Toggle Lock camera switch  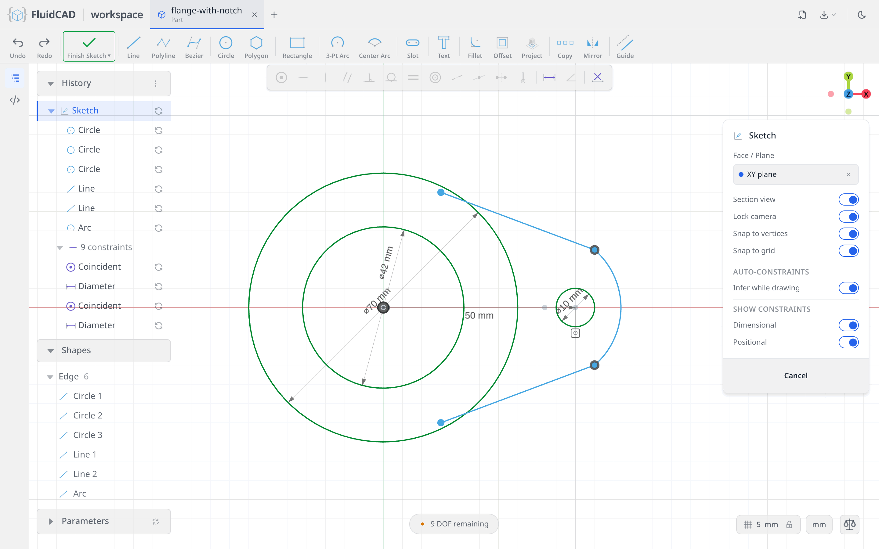pyautogui.click(x=848, y=217)
